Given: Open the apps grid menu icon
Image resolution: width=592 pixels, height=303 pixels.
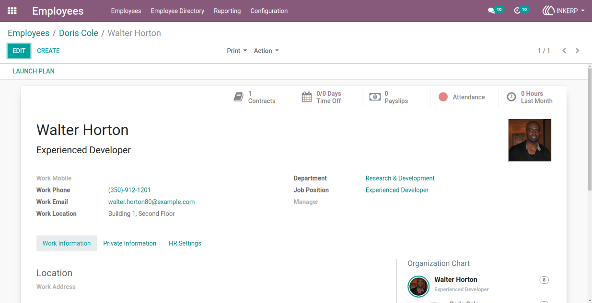Looking at the screenshot, I should (12, 11).
